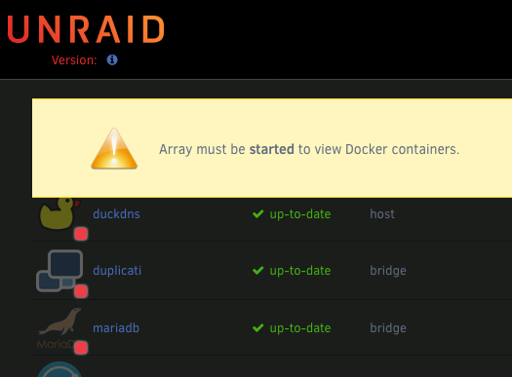The image size is (512, 377).
Task: Click up-to-date status for duplicati
Action: click(300, 271)
